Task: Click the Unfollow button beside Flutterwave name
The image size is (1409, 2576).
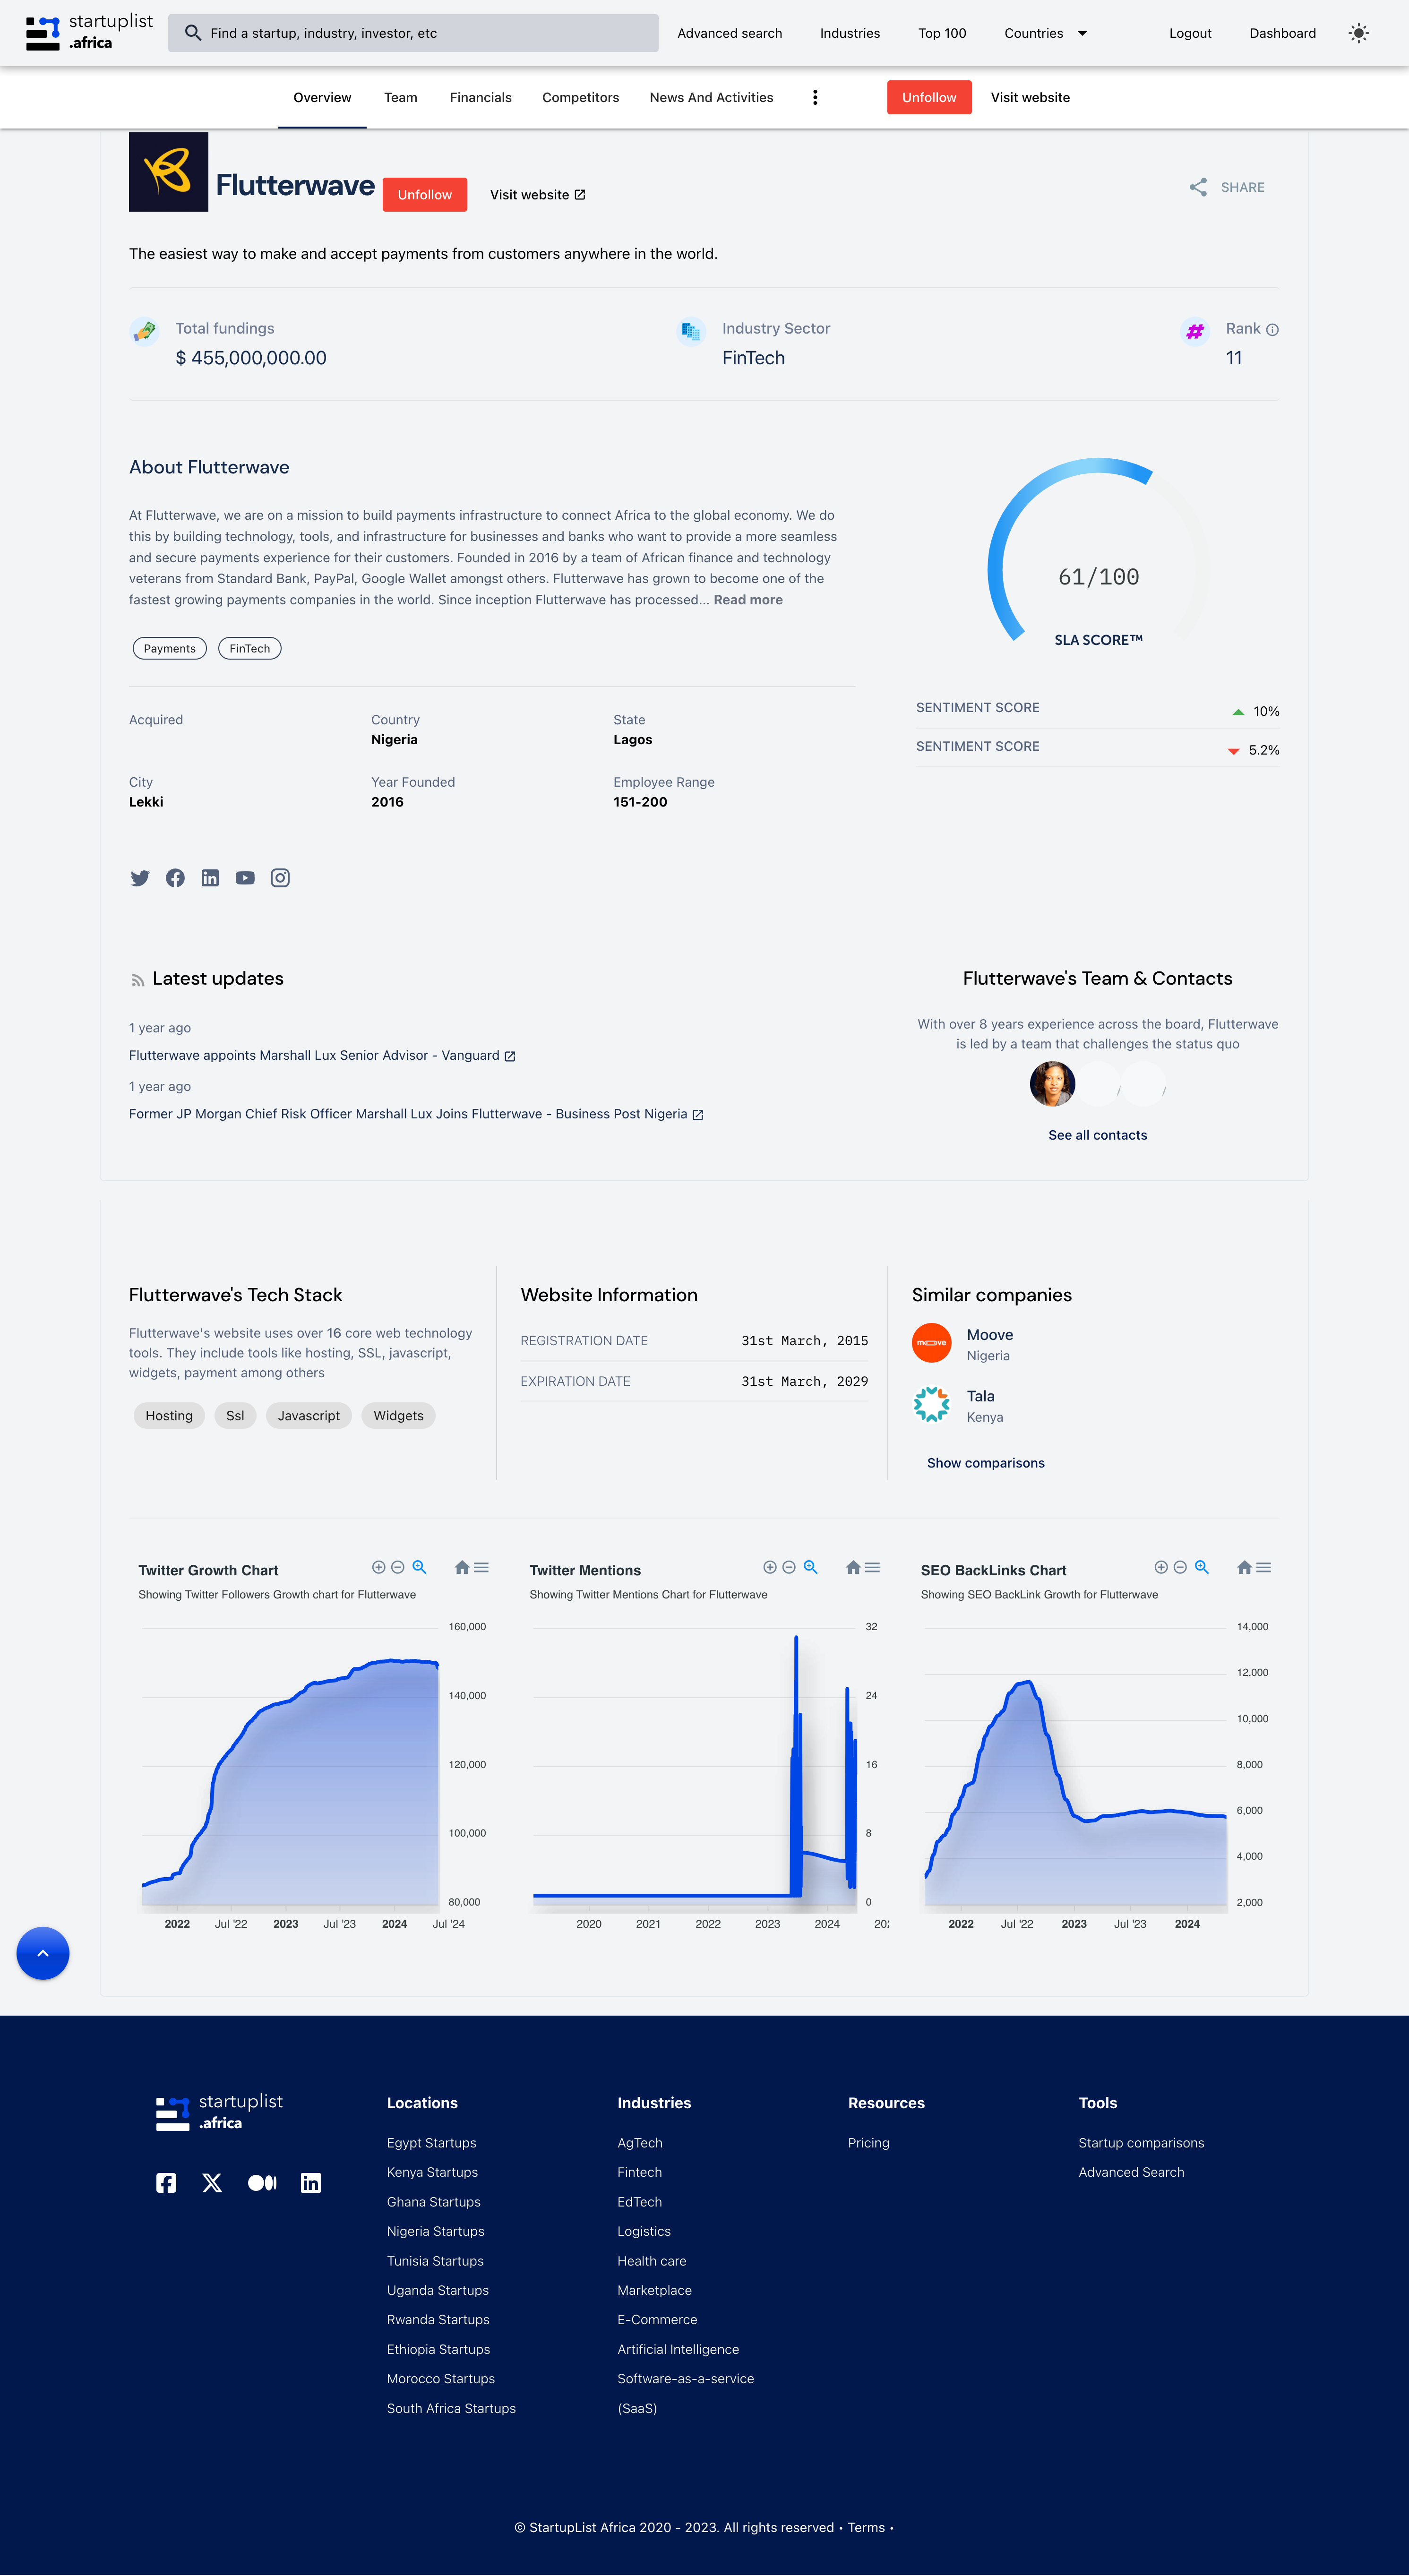Action: [x=424, y=195]
